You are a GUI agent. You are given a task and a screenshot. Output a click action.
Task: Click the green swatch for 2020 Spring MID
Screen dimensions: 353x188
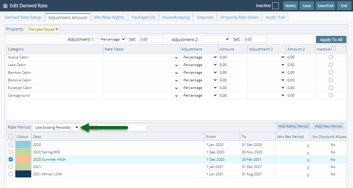(23, 152)
